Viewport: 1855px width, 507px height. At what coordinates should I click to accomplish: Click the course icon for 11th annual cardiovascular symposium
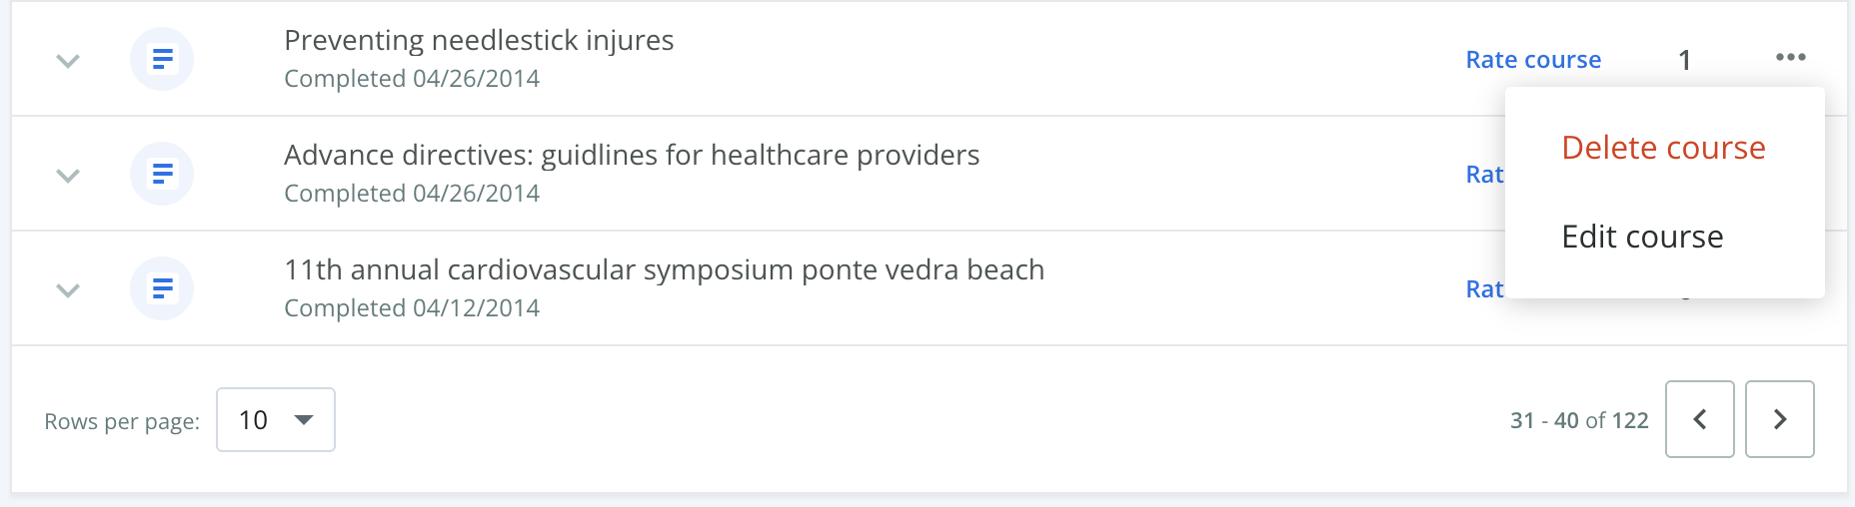tap(162, 288)
